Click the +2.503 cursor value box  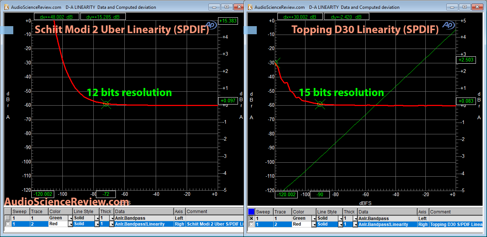pyautogui.click(x=466, y=60)
